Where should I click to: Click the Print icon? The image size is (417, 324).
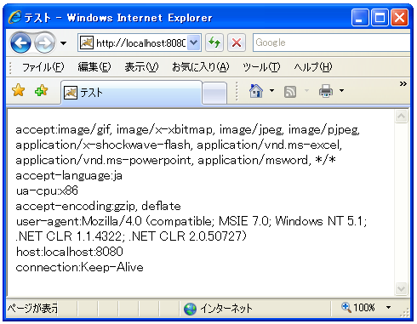point(326,91)
